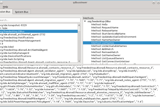Click the title bar up-chevron maximize button
This screenshot has width=160, height=107.
158,2
